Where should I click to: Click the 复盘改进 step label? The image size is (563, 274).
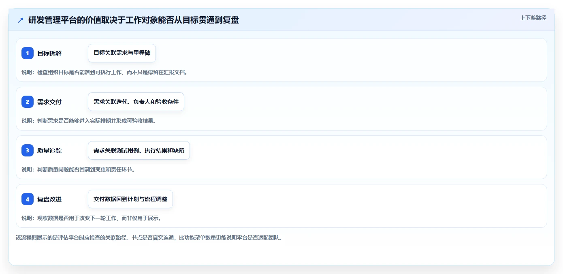49,199
